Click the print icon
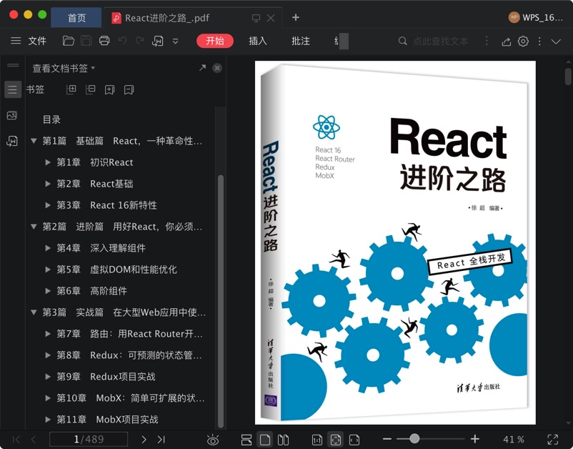This screenshot has height=449, width=573. click(x=104, y=41)
